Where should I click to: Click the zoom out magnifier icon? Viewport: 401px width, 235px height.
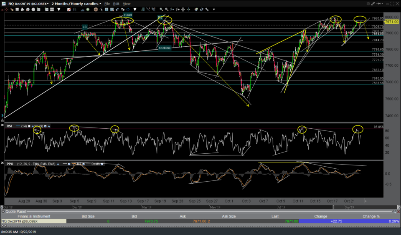coord(167,10)
